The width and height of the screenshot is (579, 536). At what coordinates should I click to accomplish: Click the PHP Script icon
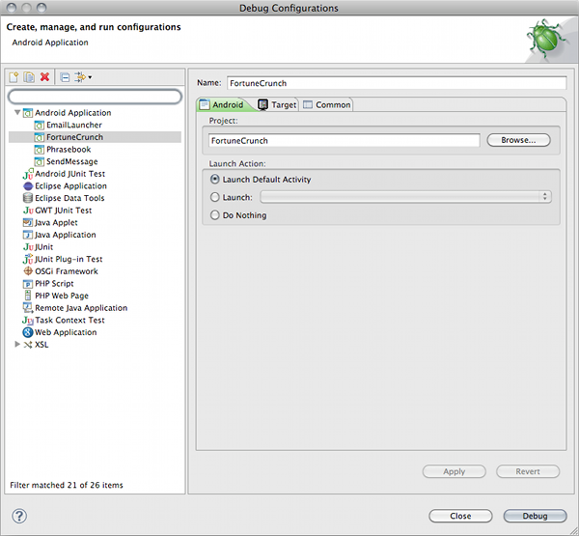click(28, 284)
